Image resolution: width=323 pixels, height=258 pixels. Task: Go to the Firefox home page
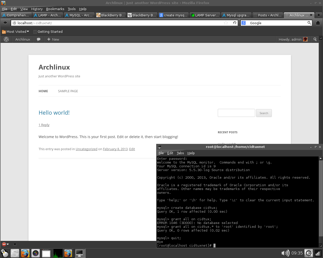[x=318, y=23]
